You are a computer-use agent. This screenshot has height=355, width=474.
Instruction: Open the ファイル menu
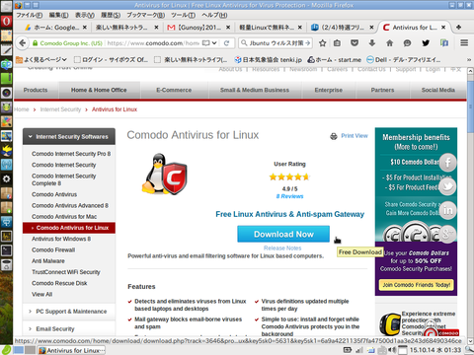click(x=30, y=15)
